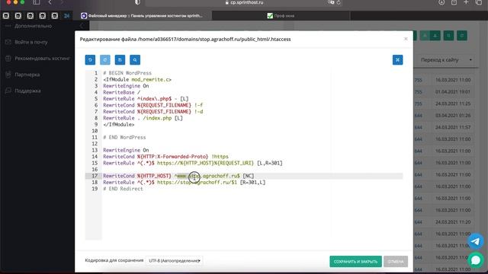The height and width of the screenshot is (274, 488).
Task: Click the 'RewriteRule . /index.php [L]' line
Action: tap(143, 118)
